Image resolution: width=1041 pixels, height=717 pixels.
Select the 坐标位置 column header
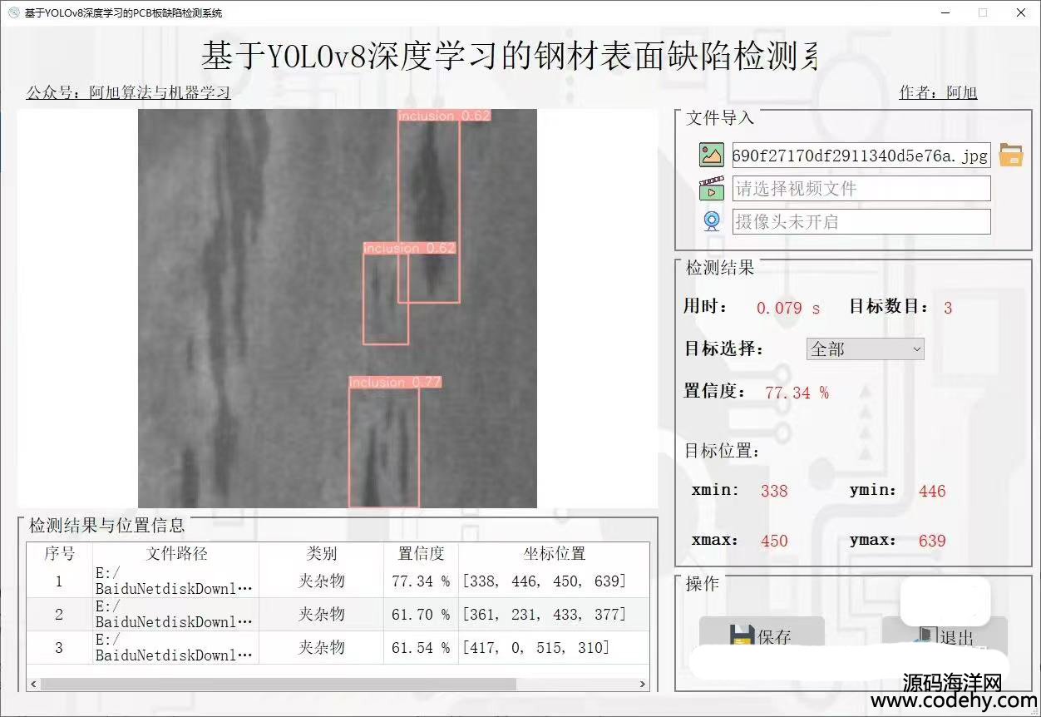pyautogui.click(x=555, y=553)
